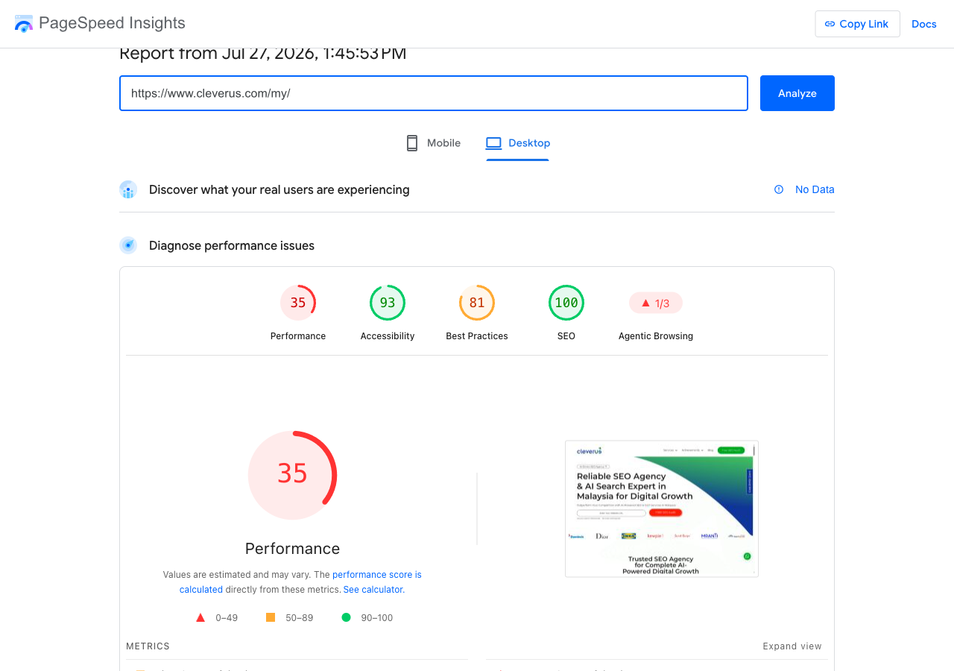
Task: Select the Best Practices score gauge 81
Action: (x=477, y=303)
